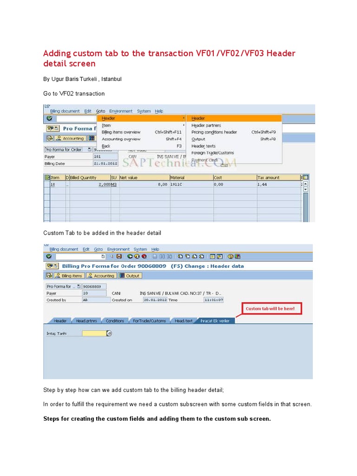This screenshot has height=476, width=357.
Task: Click Generate Shortcut icon in lower toolbar
Action: 220,257
